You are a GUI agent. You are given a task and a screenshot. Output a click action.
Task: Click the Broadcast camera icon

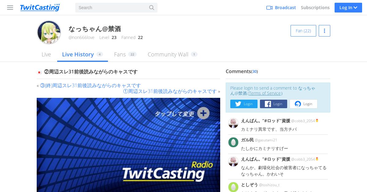269,8
